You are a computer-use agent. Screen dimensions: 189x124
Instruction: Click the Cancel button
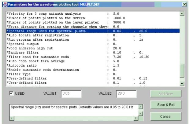tap(166, 116)
